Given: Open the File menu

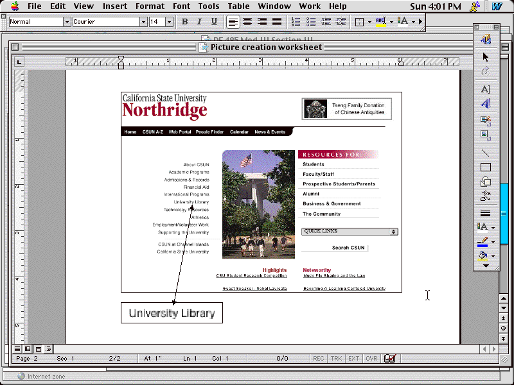Looking at the screenshot, I should (35, 6).
